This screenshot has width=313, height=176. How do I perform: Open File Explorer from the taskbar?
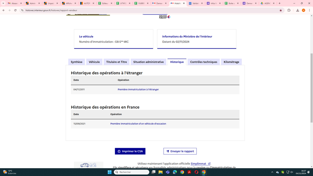pyautogui.click(x=160, y=172)
